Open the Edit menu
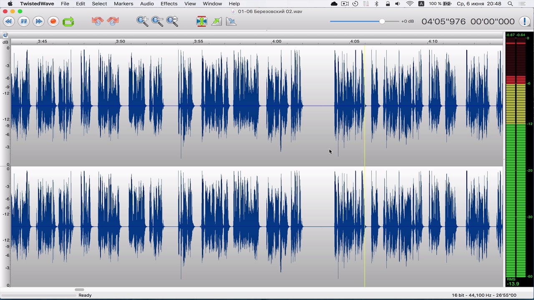The width and height of the screenshot is (534, 300). [81, 4]
